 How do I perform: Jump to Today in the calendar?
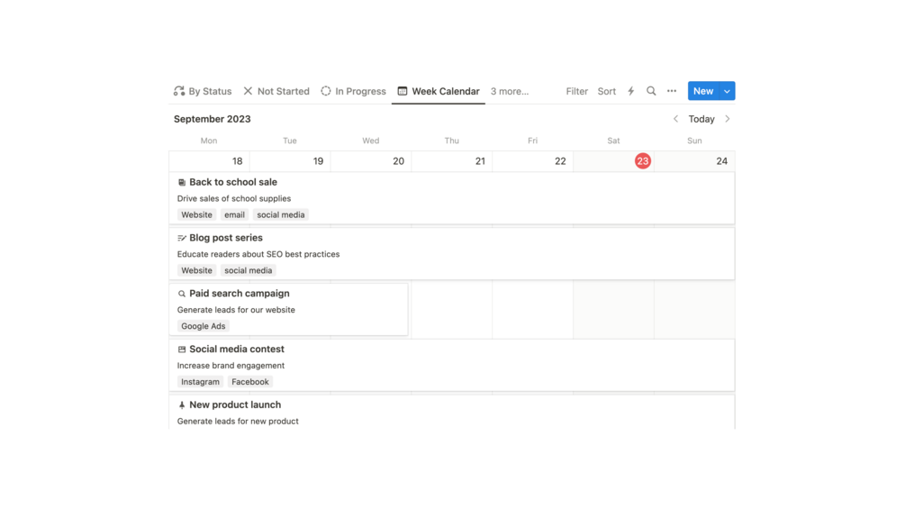(701, 119)
